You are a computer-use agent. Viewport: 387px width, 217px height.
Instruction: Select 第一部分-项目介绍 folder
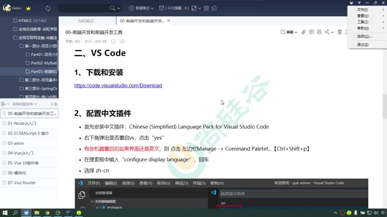click(38, 46)
